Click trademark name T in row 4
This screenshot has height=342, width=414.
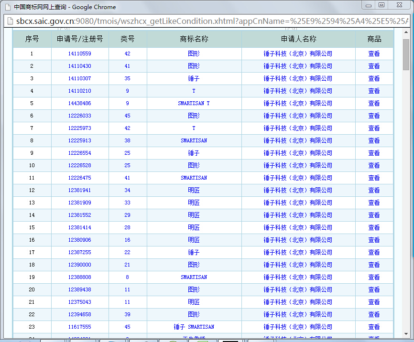[x=194, y=91]
